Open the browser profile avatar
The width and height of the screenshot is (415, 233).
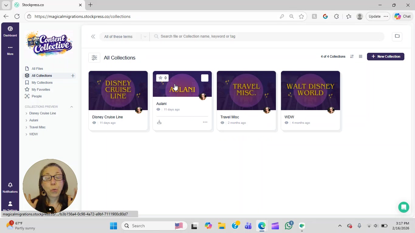(360, 16)
